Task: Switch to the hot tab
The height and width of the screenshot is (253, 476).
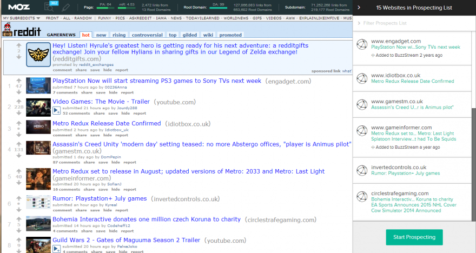Action: [x=86, y=35]
